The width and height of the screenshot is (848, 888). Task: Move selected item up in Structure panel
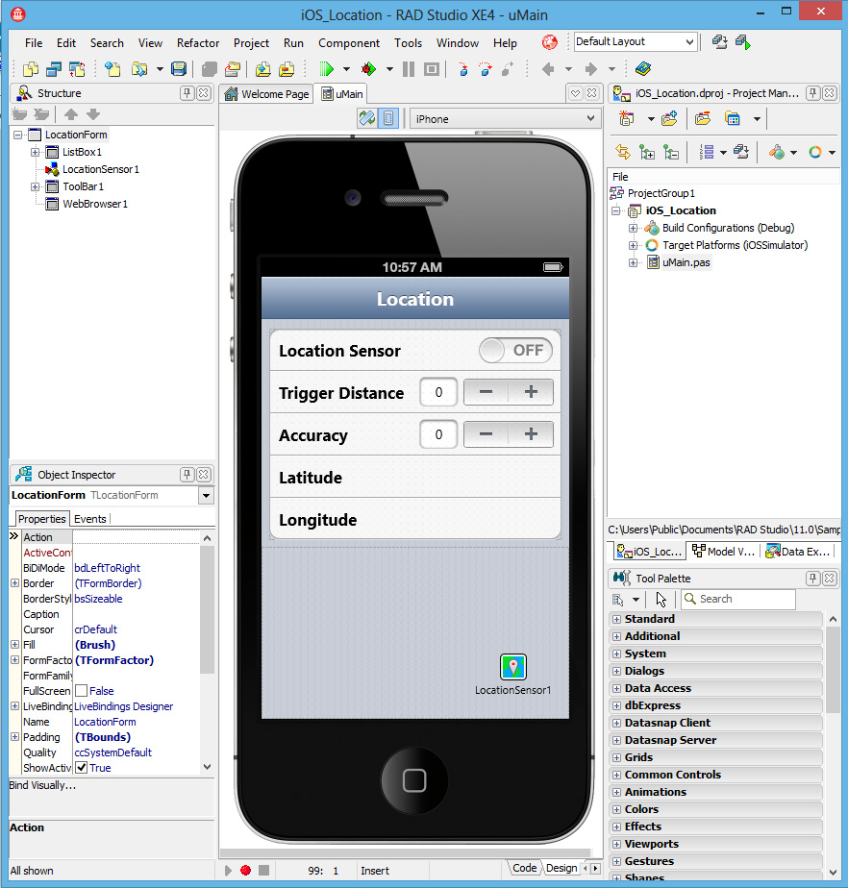(x=71, y=114)
